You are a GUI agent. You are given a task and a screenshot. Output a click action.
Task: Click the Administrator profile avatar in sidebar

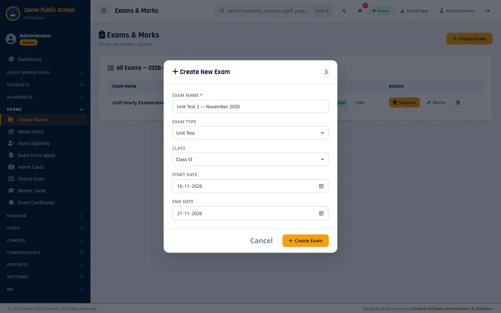(11, 39)
